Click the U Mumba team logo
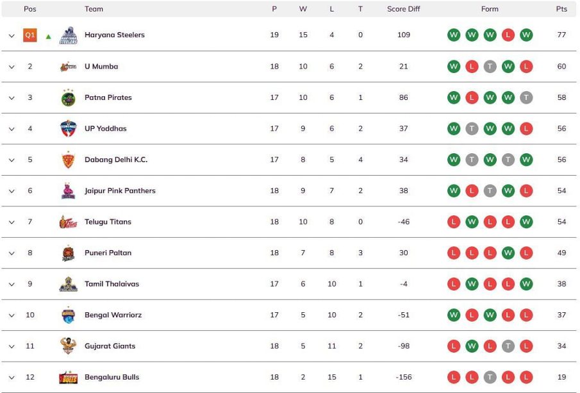 (69, 67)
